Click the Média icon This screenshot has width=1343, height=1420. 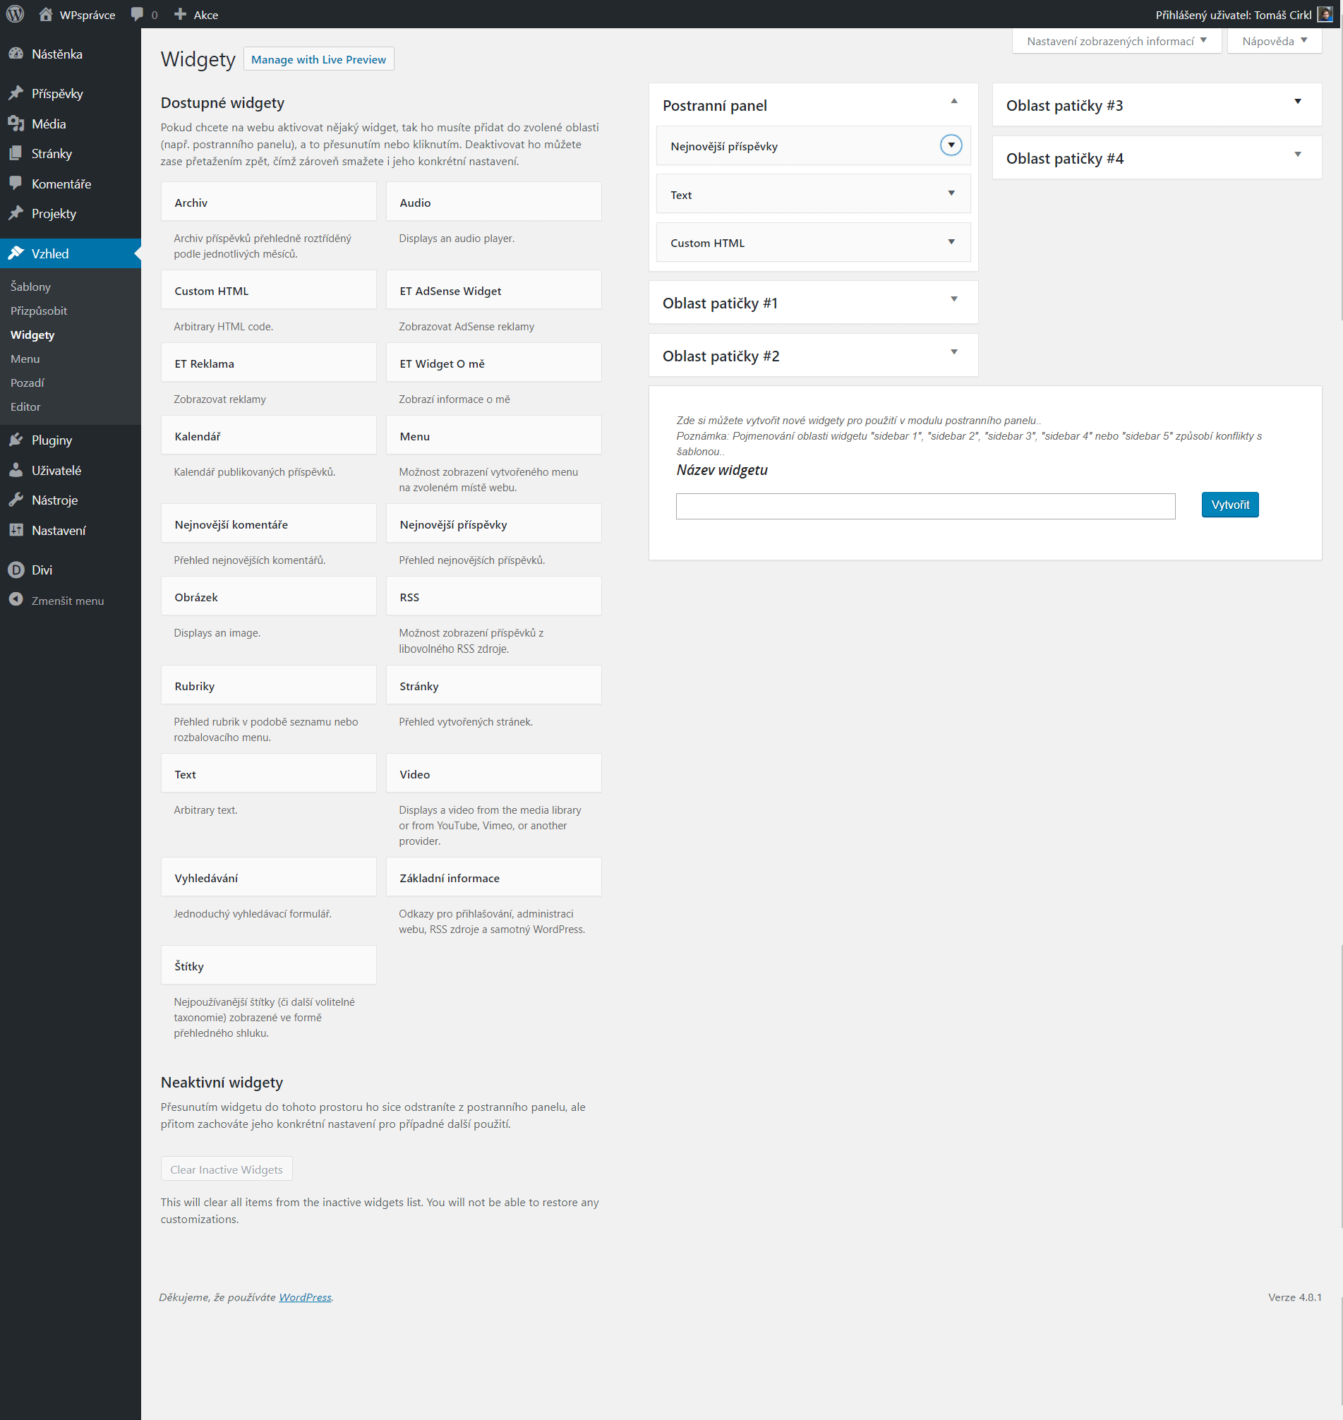point(16,124)
